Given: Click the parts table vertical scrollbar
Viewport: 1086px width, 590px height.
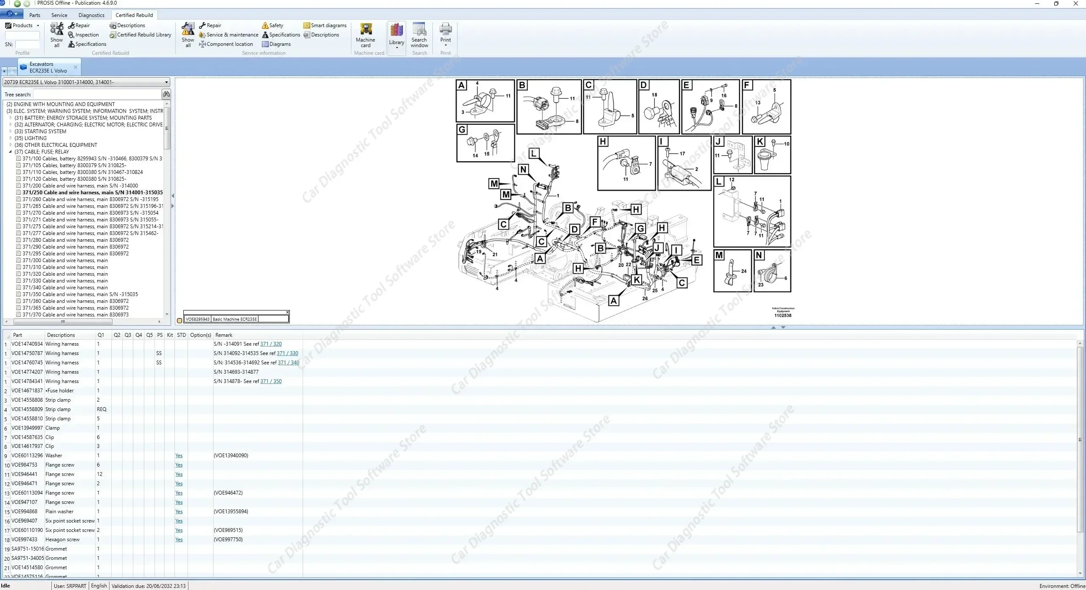Looking at the screenshot, I should pos(1080,439).
